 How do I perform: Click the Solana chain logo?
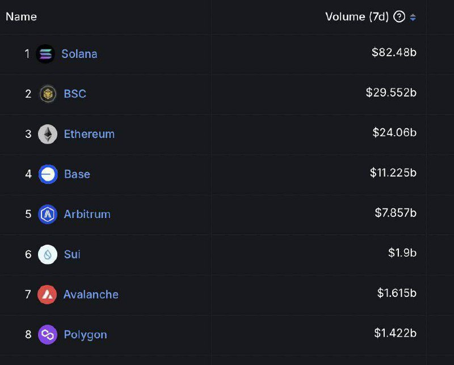pyautogui.click(x=46, y=54)
